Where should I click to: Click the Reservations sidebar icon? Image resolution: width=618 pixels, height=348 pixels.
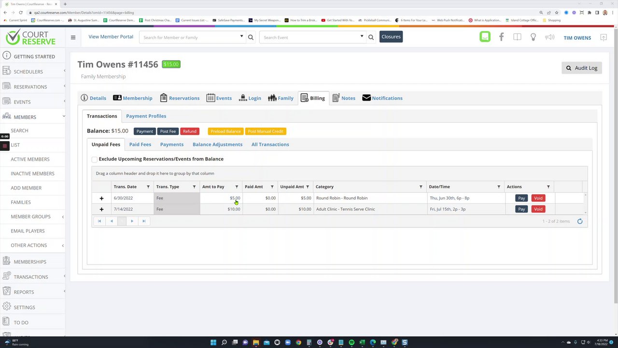[x=6, y=86]
